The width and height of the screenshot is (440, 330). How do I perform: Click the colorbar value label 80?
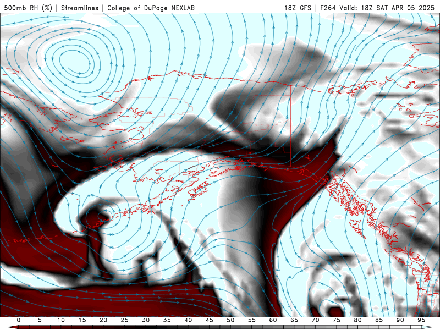coord(358,320)
